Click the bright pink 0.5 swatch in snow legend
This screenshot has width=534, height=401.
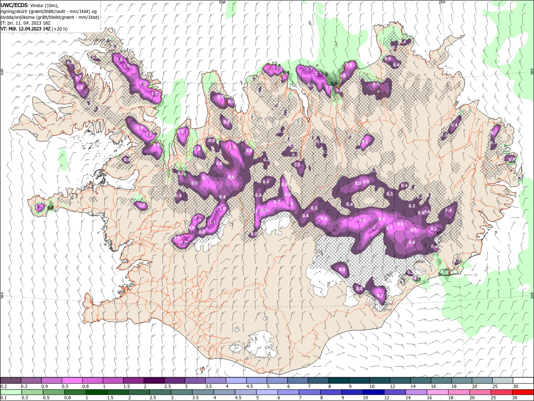(x=72, y=381)
